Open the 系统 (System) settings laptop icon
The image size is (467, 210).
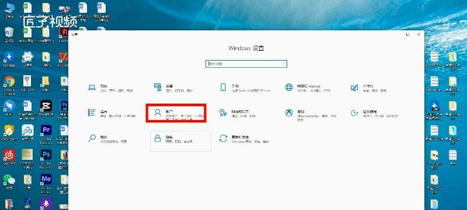92,87
